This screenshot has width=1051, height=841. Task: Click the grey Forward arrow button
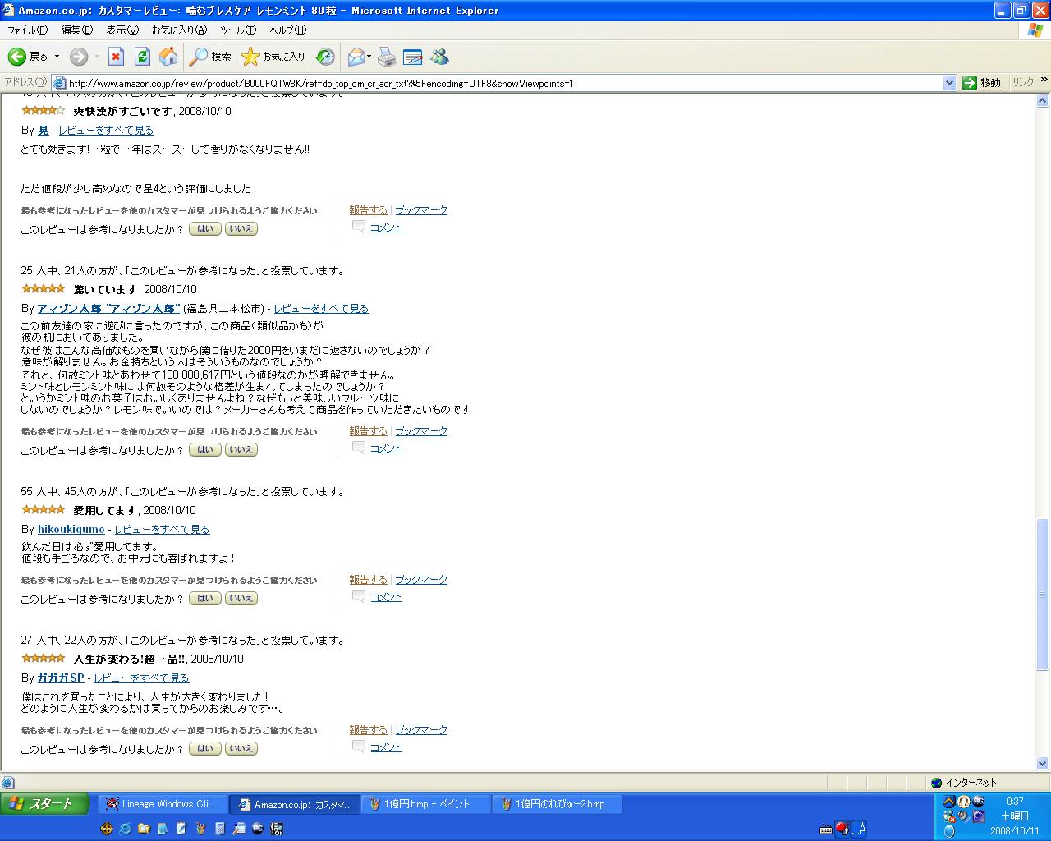pos(79,57)
